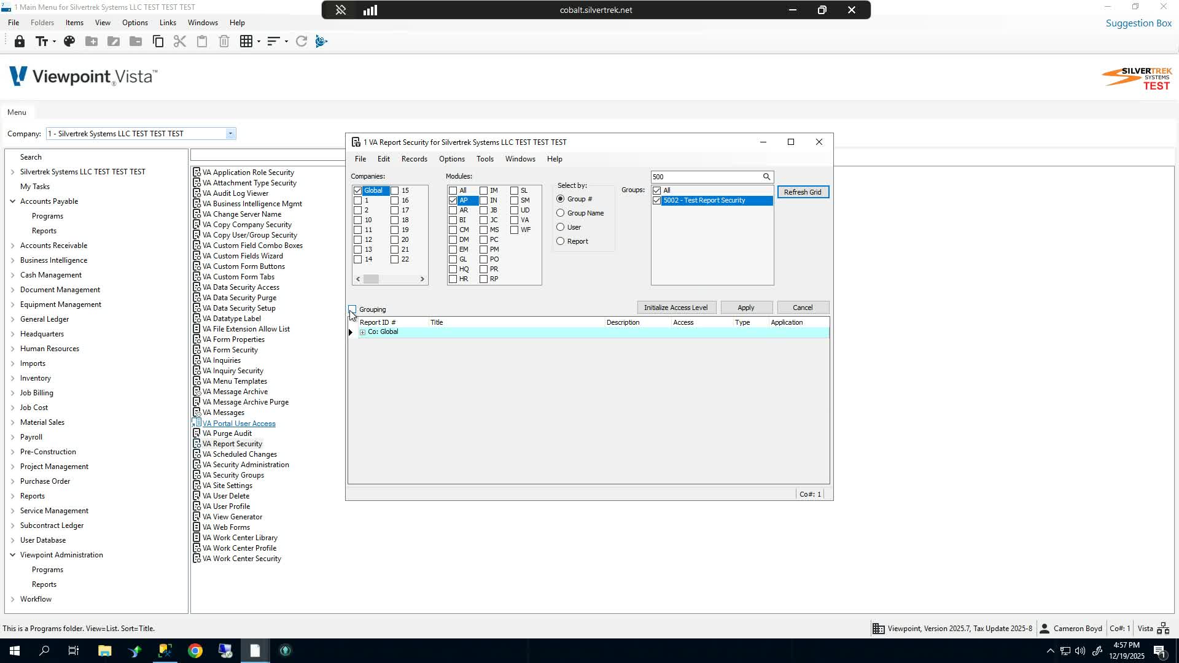The height and width of the screenshot is (663, 1179).
Task: Click the Delete trash can icon
Action: [x=224, y=41]
